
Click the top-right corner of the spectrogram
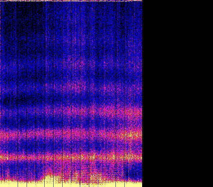[x=141, y=1]
